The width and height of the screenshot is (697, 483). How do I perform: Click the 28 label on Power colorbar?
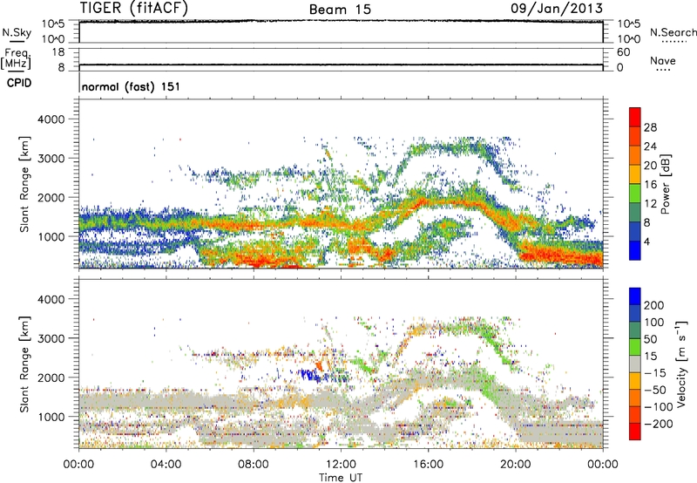[x=650, y=127]
